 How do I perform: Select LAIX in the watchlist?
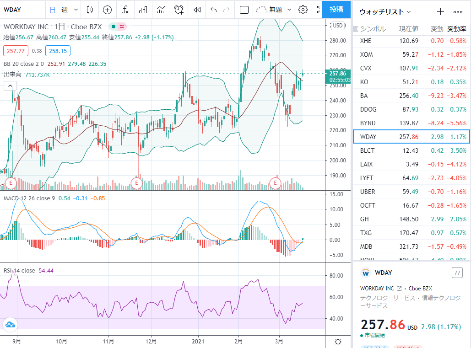point(411,165)
